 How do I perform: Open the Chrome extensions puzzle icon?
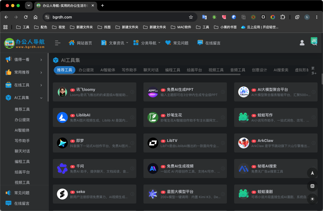pyautogui.click(x=283, y=17)
